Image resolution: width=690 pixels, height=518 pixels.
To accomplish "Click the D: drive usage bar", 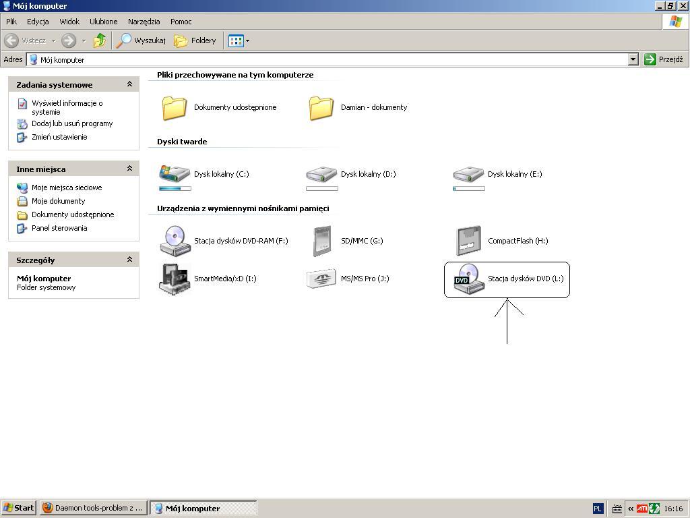I will (x=321, y=189).
